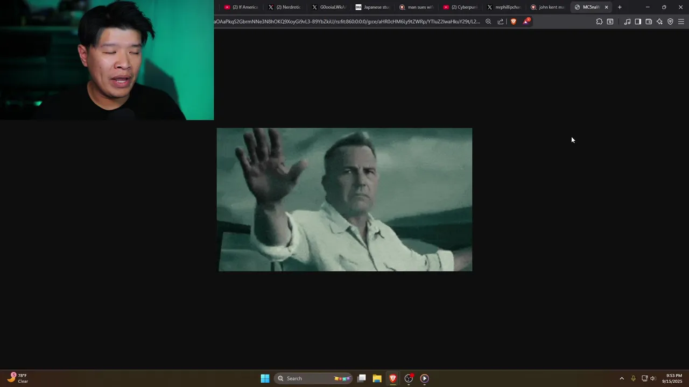Open volume speaker tray icon
This screenshot has height=387, width=689.
tap(653, 378)
